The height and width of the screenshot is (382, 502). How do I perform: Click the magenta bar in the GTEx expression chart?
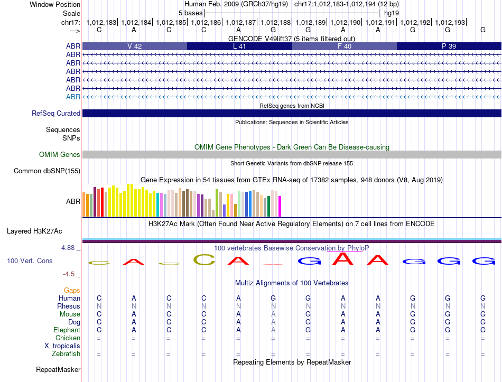tap(280, 207)
